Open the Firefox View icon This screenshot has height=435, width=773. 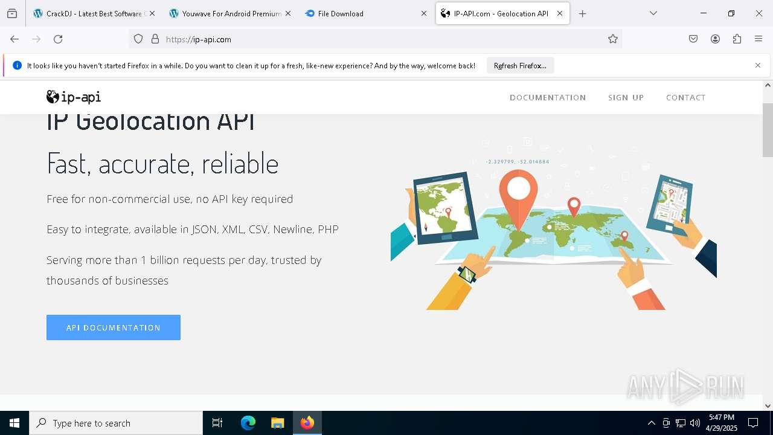pos(12,13)
